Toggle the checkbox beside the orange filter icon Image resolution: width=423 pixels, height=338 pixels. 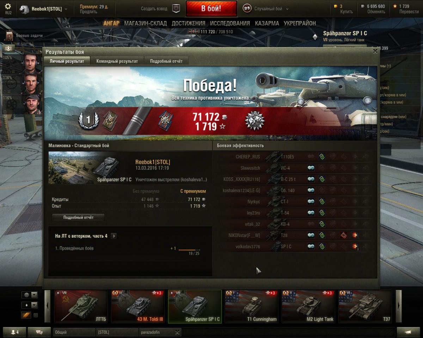pos(36,315)
